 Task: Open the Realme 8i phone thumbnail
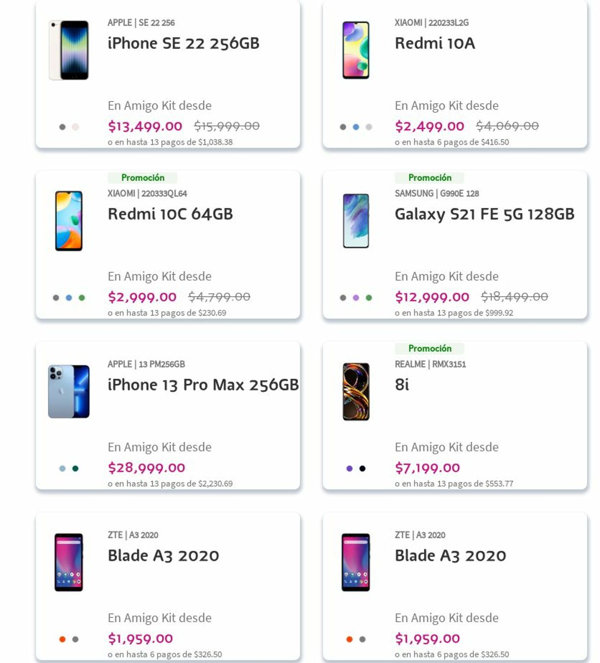tap(356, 391)
